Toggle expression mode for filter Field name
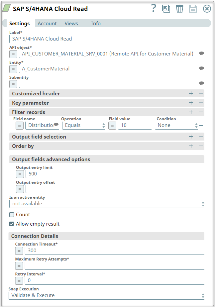 click(20, 126)
